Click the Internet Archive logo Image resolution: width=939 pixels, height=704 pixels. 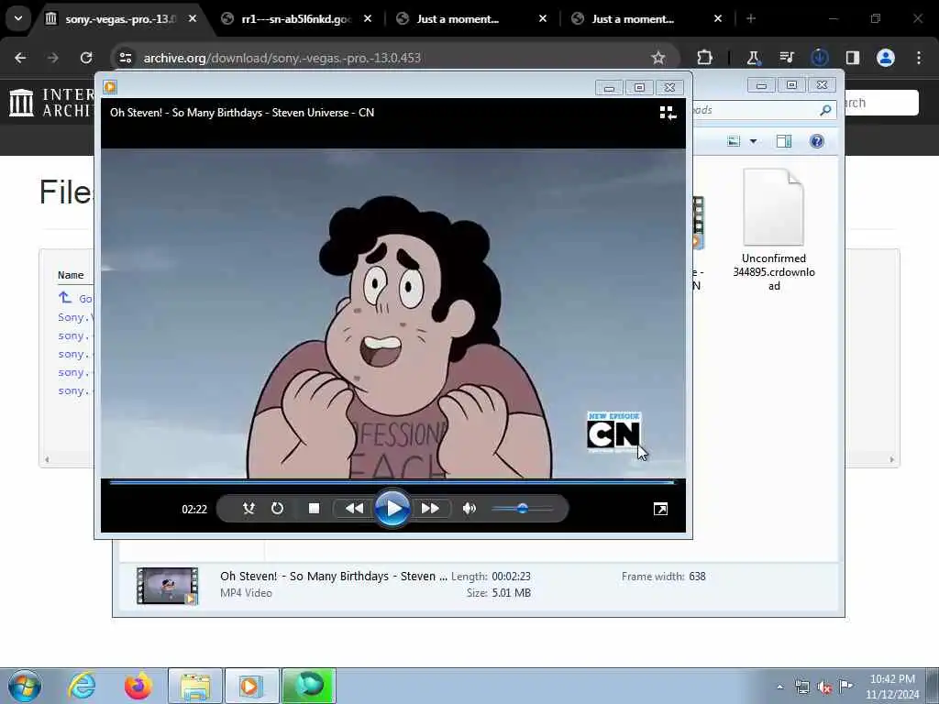(51, 103)
